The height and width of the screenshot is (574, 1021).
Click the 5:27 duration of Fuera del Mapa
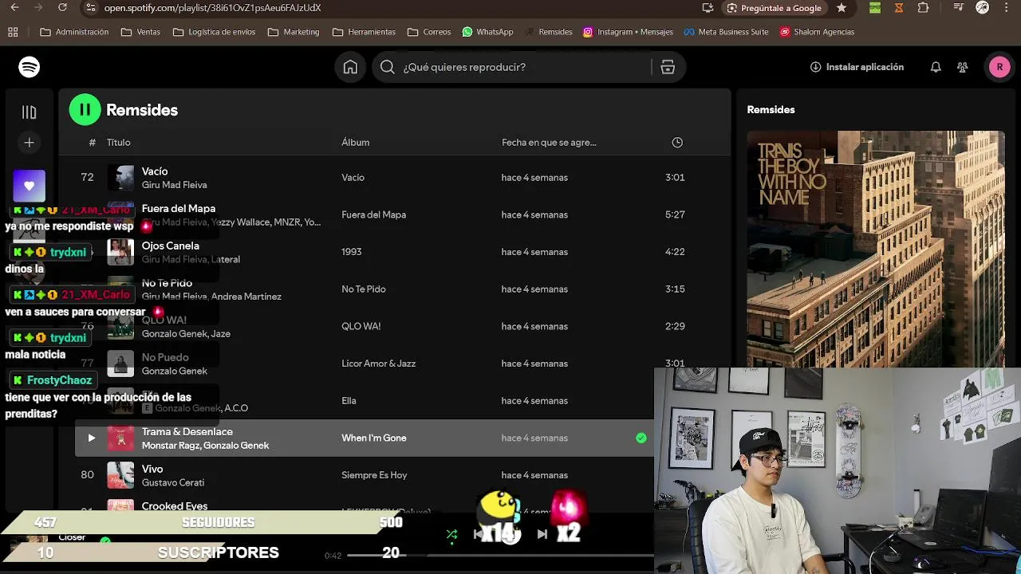click(x=675, y=214)
